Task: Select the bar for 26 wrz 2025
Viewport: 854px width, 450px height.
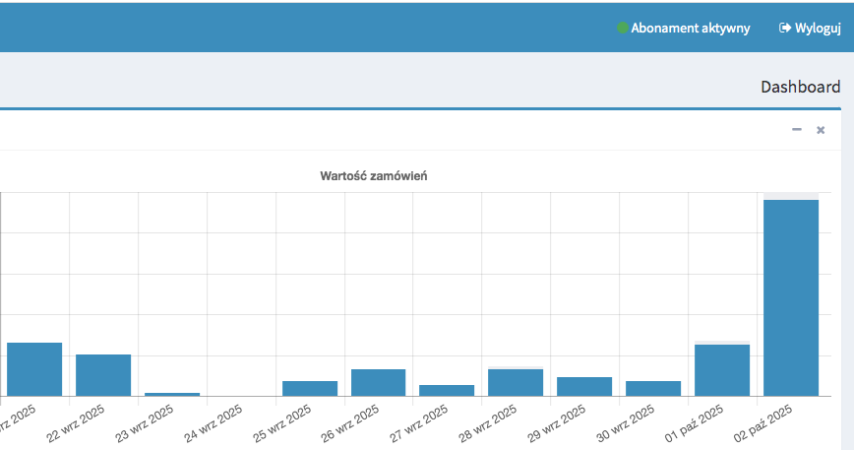Action: (x=379, y=382)
